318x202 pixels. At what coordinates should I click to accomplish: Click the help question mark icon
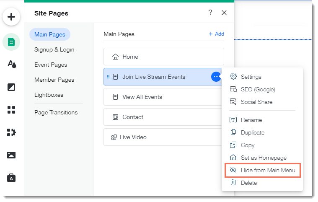pos(210,13)
